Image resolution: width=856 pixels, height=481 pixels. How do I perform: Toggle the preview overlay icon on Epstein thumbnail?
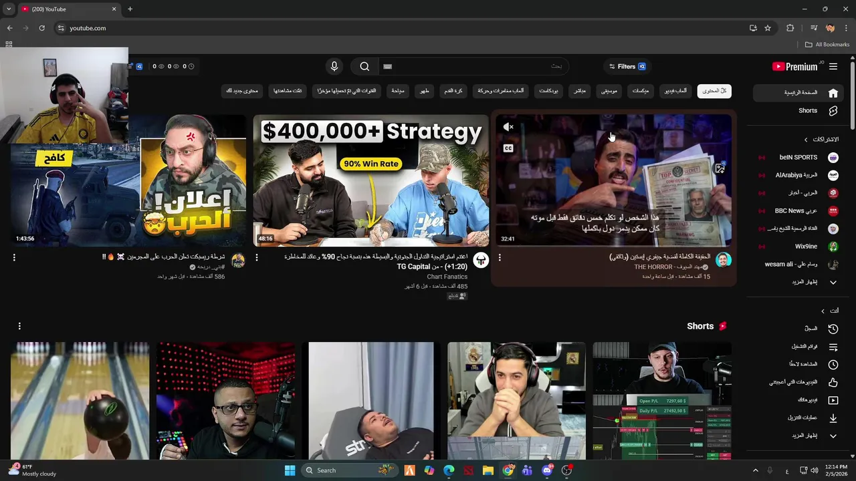pyautogui.click(x=720, y=169)
